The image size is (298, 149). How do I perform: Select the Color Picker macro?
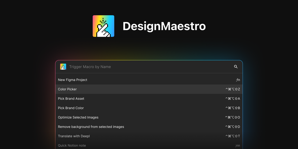149,89
